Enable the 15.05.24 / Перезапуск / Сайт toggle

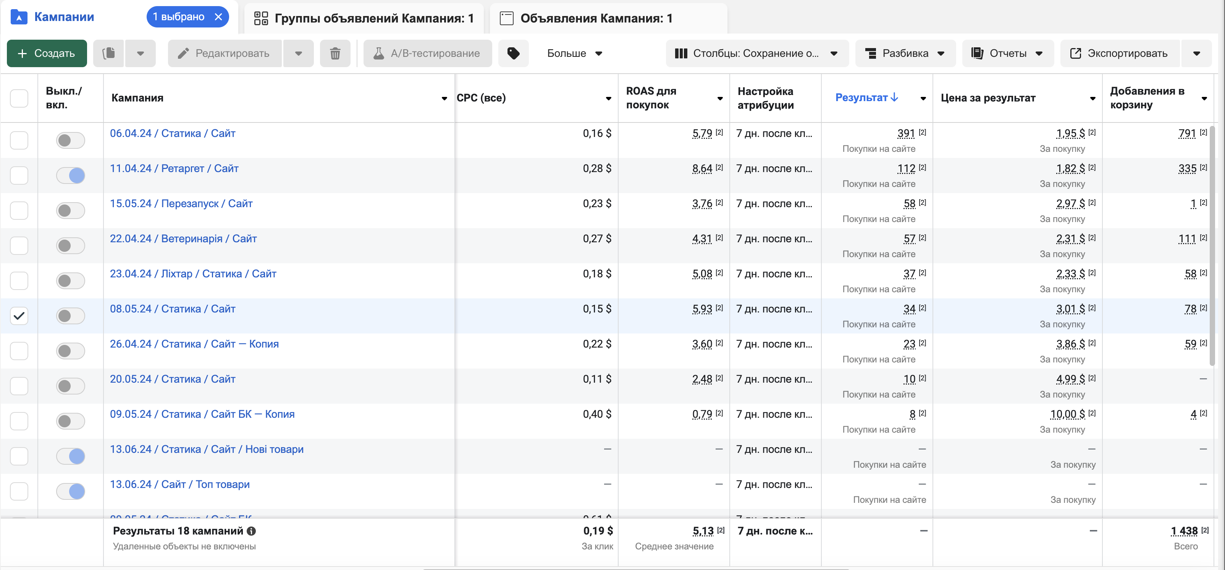click(x=70, y=211)
